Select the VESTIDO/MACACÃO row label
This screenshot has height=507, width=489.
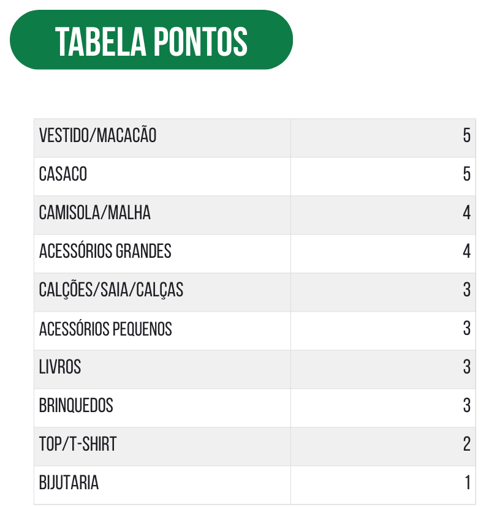coord(97,135)
